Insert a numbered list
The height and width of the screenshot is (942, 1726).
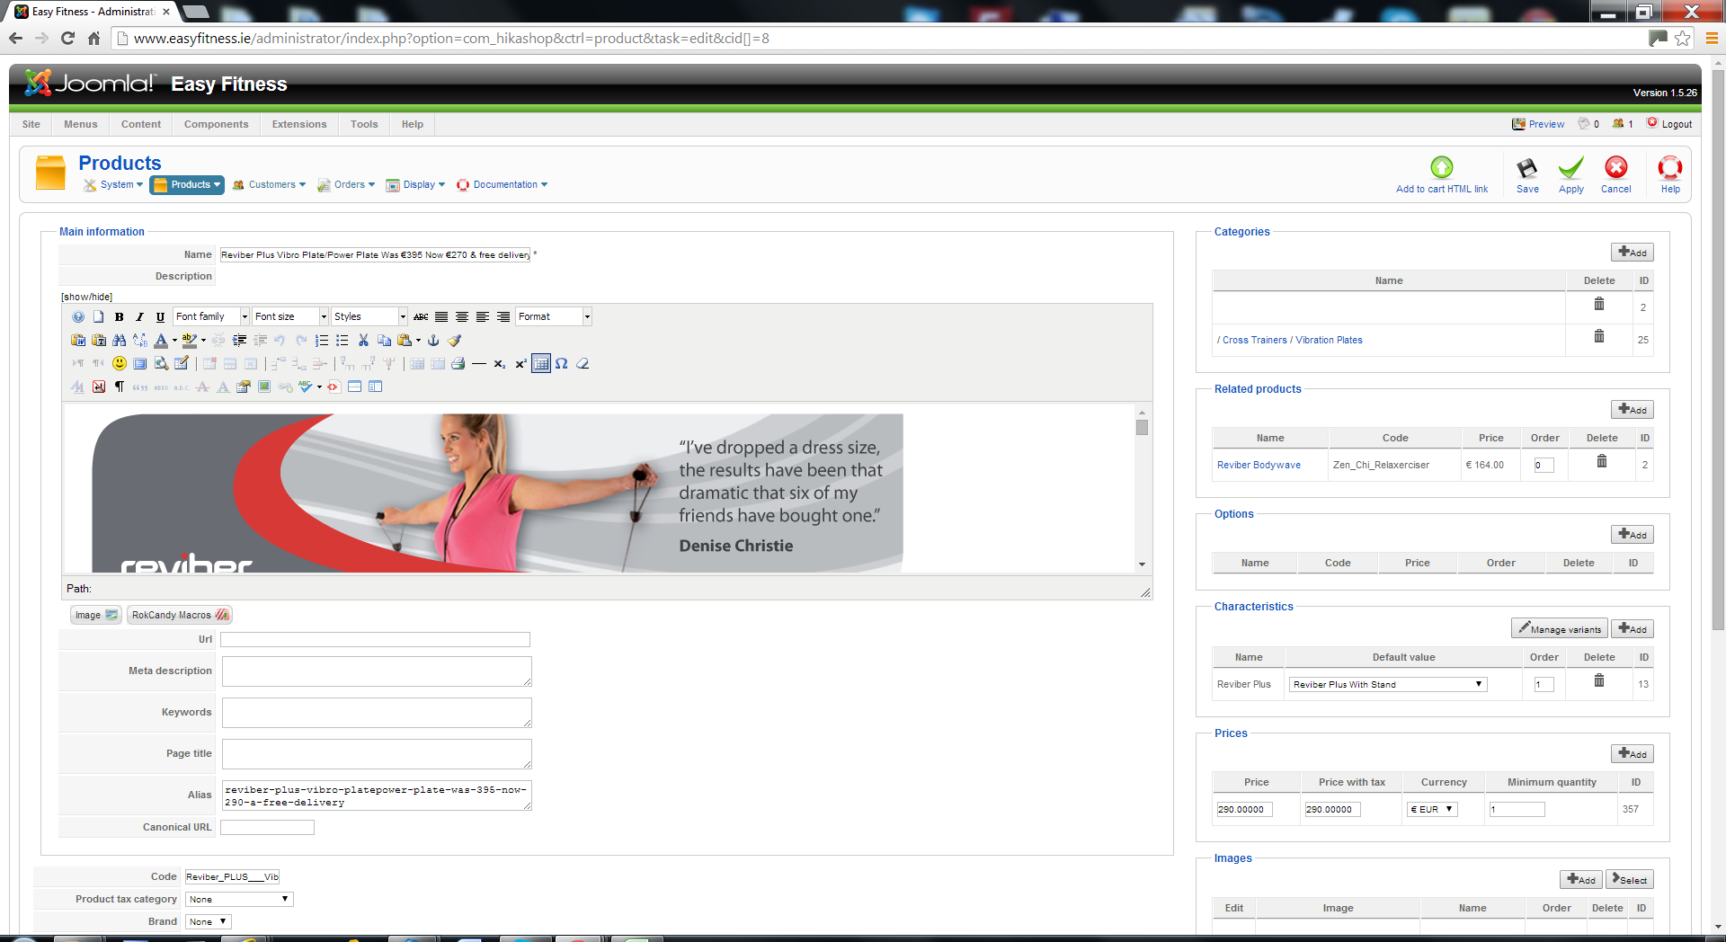[322, 340]
